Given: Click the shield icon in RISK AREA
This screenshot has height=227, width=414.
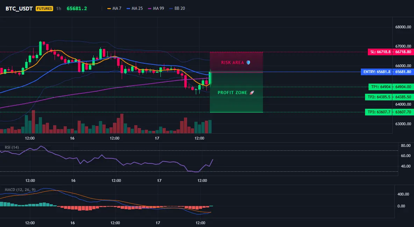Looking at the screenshot, I should point(248,63).
